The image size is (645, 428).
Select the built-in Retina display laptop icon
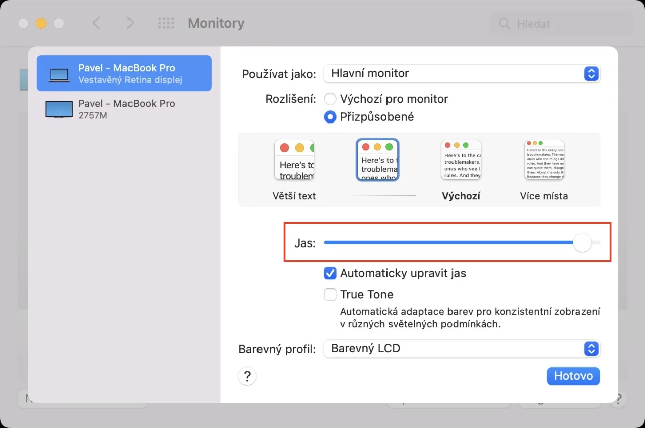tap(59, 73)
